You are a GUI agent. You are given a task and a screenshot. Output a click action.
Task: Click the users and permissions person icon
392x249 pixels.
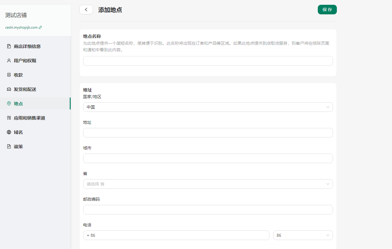click(9, 61)
